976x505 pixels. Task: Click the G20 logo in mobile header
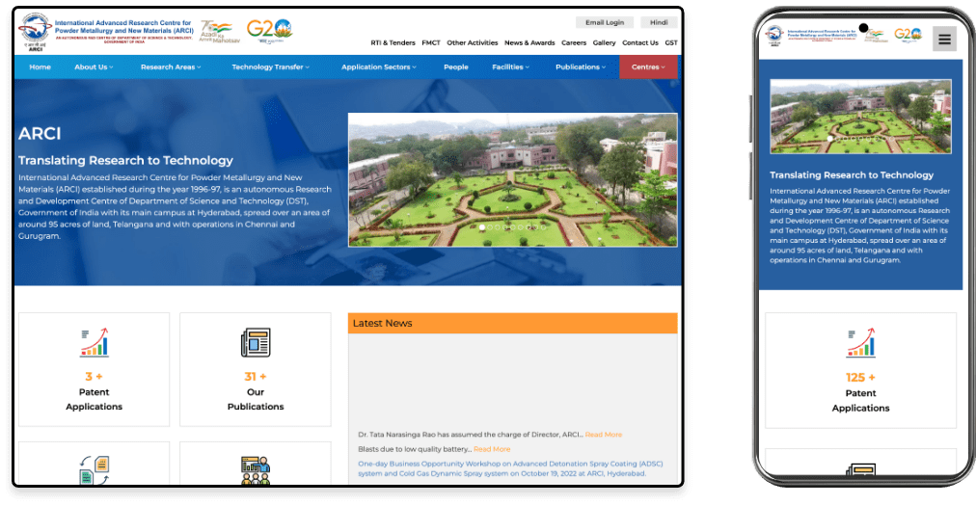tap(908, 34)
